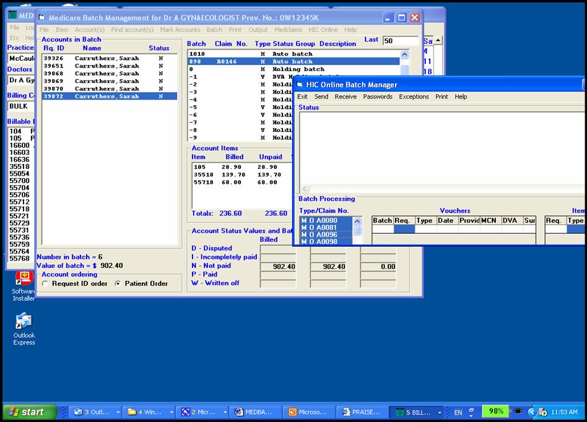Select the Request ID order radio button
The image size is (587, 422).
click(x=45, y=283)
